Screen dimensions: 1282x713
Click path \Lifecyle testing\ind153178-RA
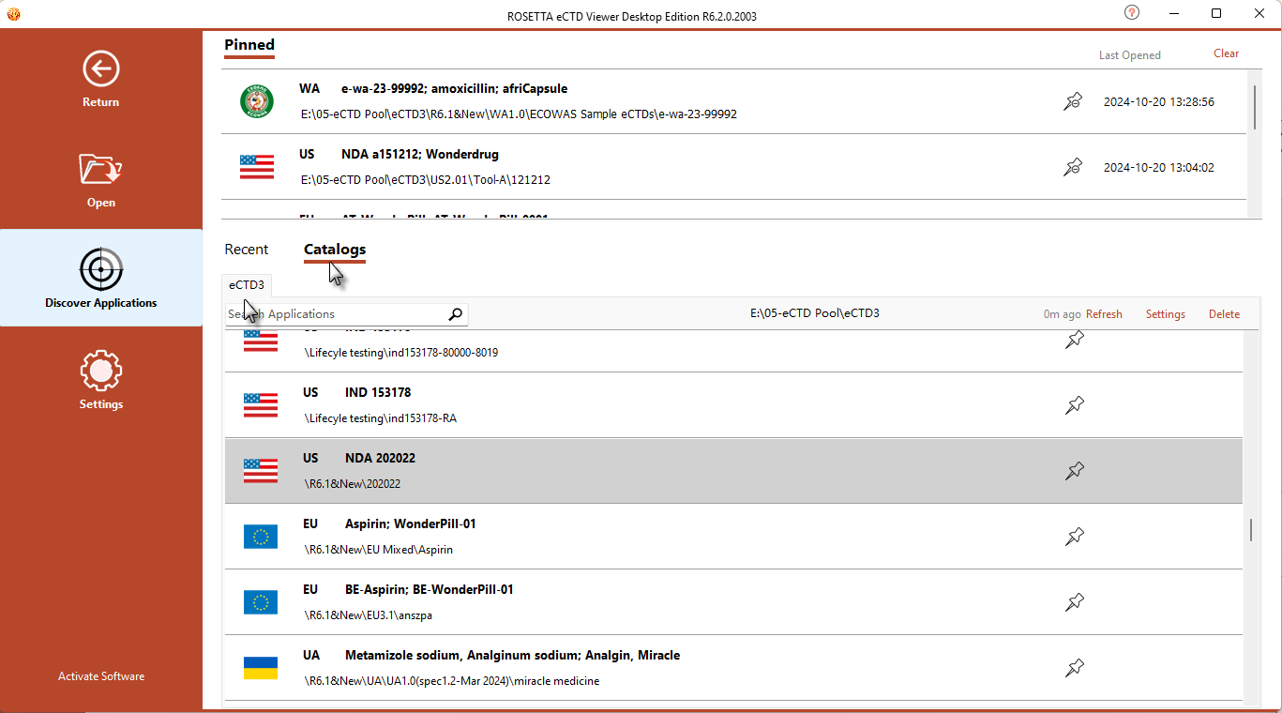pyautogui.click(x=380, y=418)
